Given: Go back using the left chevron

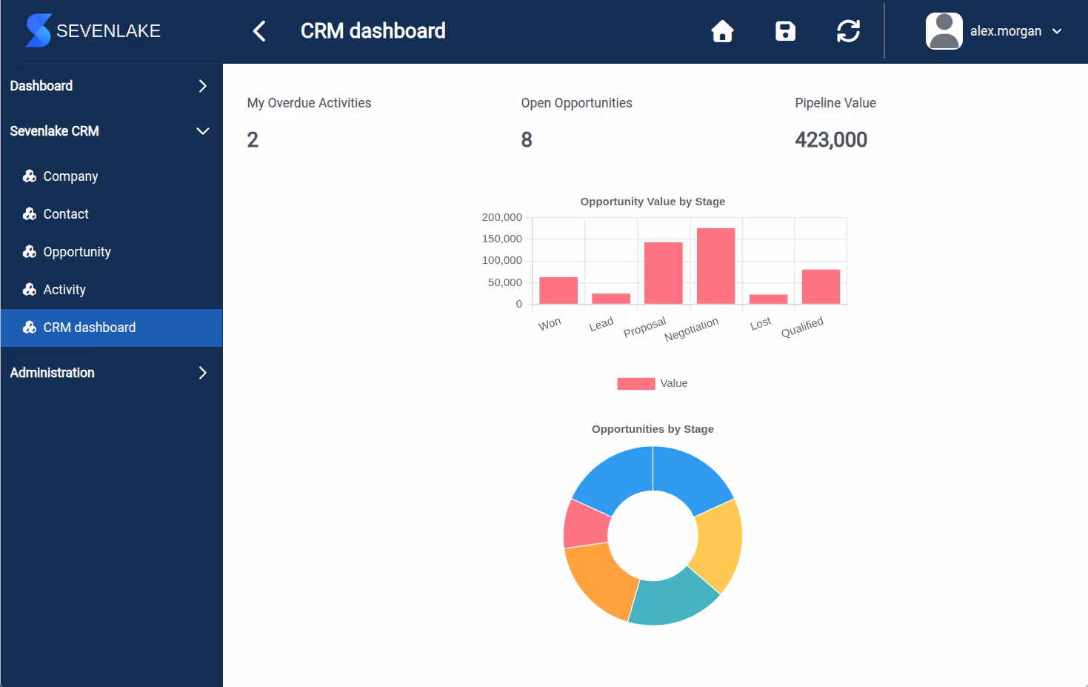Looking at the screenshot, I should pyautogui.click(x=259, y=31).
